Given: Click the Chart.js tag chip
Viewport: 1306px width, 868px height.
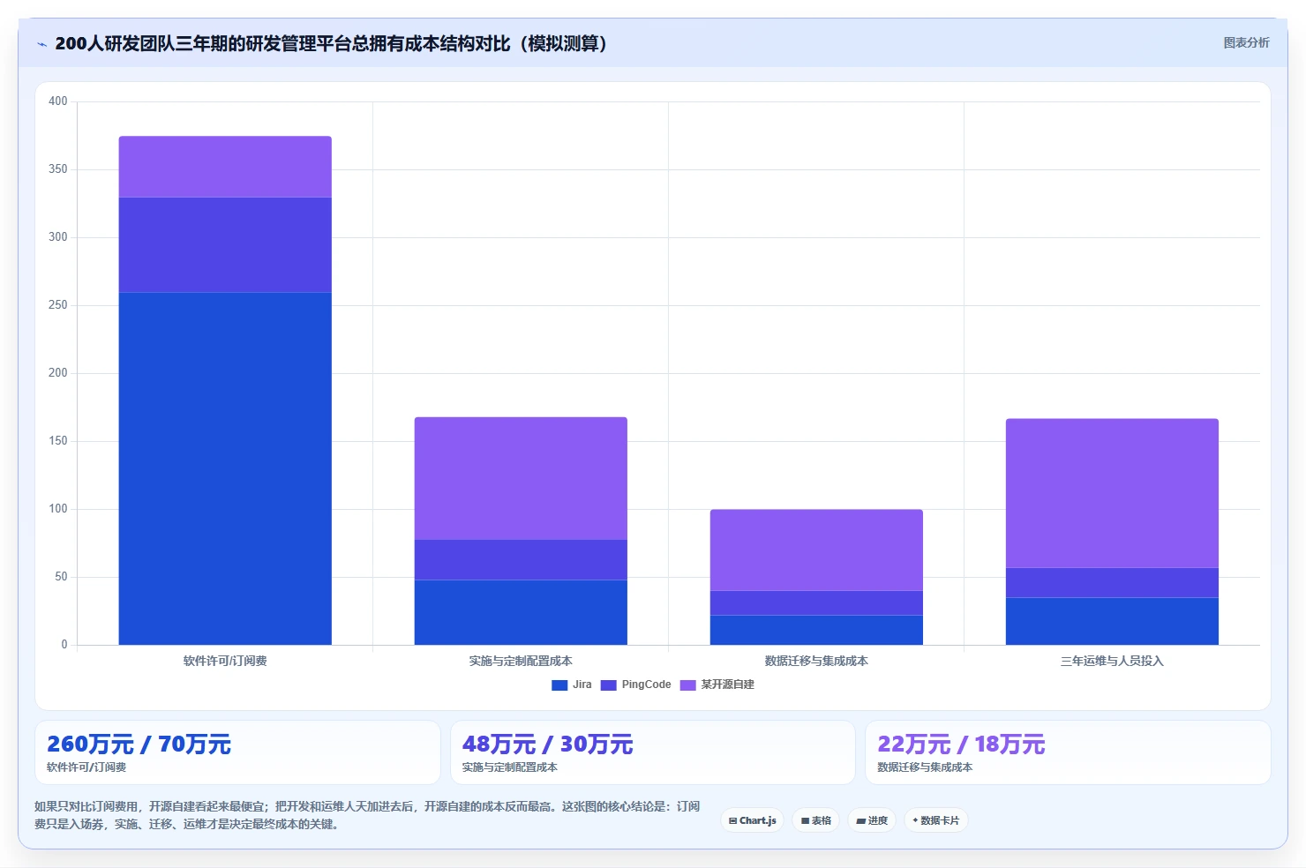Looking at the screenshot, I should tap(753, 820).
